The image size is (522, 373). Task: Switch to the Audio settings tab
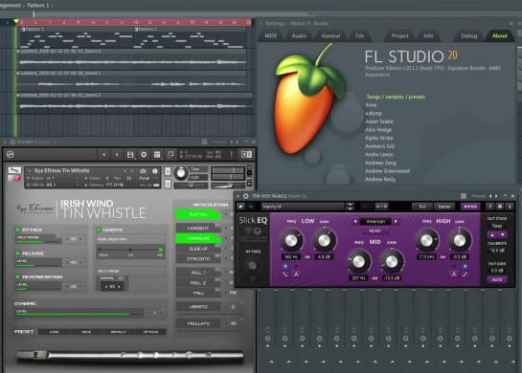click(299, 36)
